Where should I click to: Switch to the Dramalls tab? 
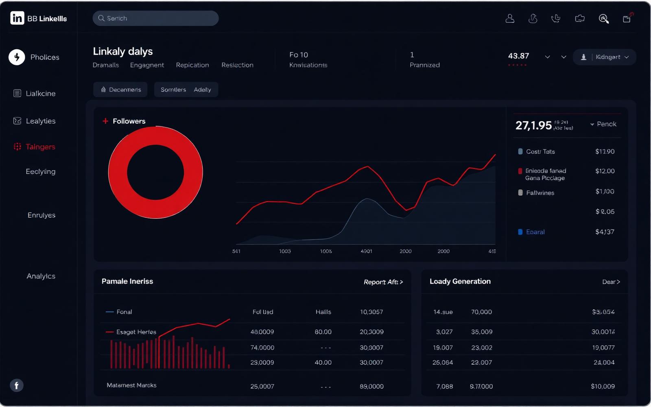106,65
